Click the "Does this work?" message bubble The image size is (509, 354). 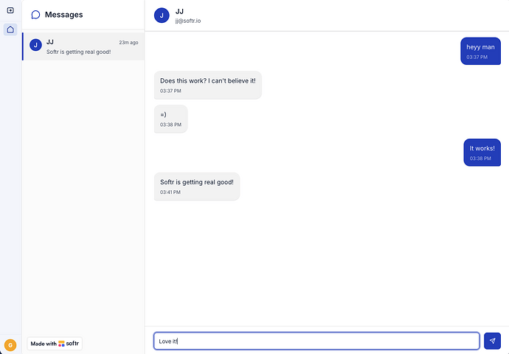pyautogui.click(x=207, y=85)
